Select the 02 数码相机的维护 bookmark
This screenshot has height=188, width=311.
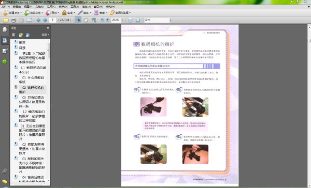[31, 89]
